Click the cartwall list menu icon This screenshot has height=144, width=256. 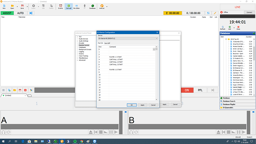[3, 90]
